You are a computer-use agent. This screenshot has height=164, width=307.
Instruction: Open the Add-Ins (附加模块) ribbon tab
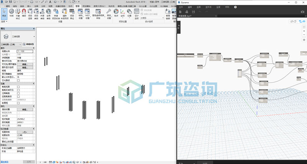(x=86, y=6)
